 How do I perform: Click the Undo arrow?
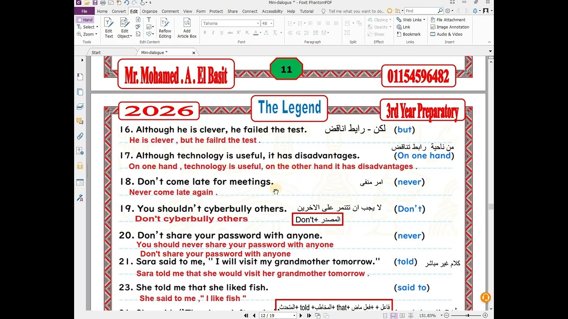pos(126,3)
